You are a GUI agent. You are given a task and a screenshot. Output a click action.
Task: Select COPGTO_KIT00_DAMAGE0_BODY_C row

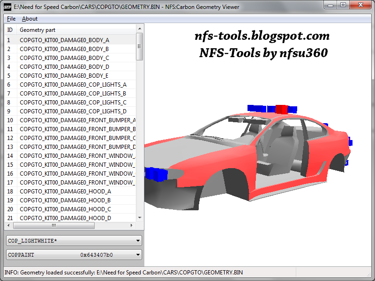click(x=70, y=58)
